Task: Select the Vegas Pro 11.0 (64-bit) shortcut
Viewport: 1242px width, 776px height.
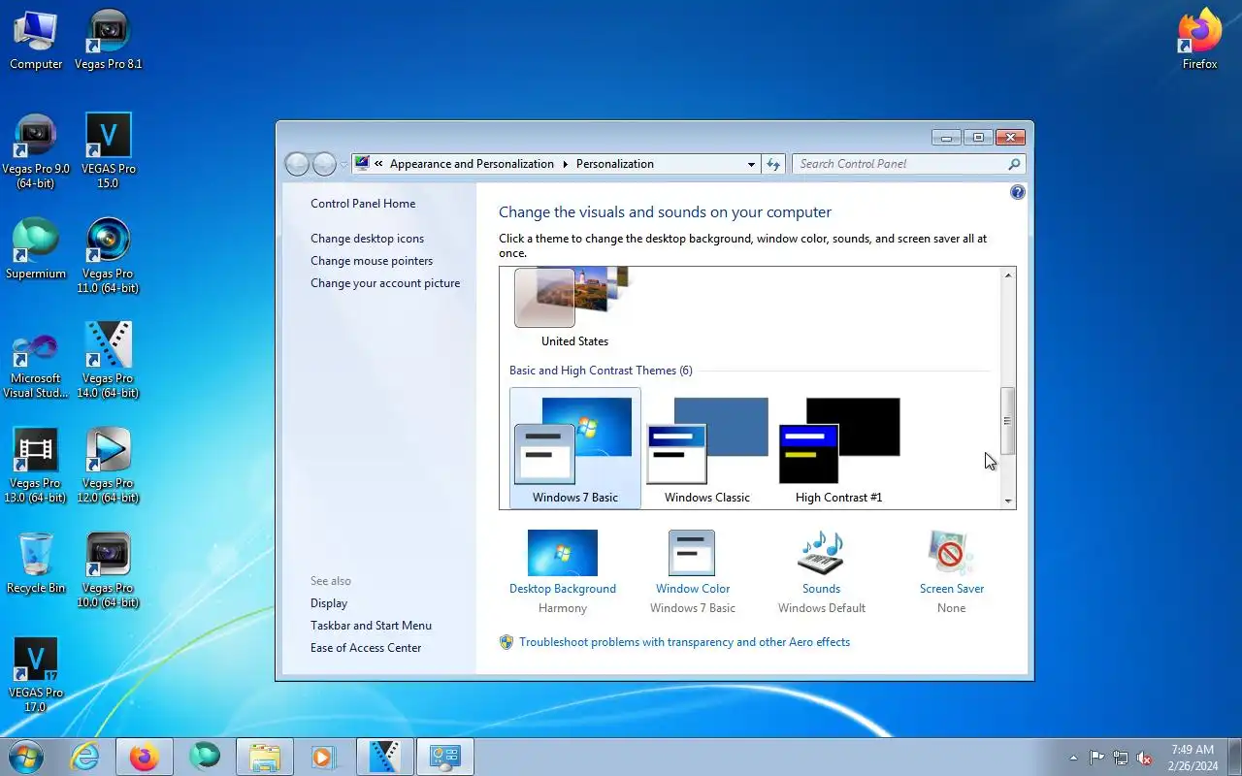Action: [x=109, y=256]
